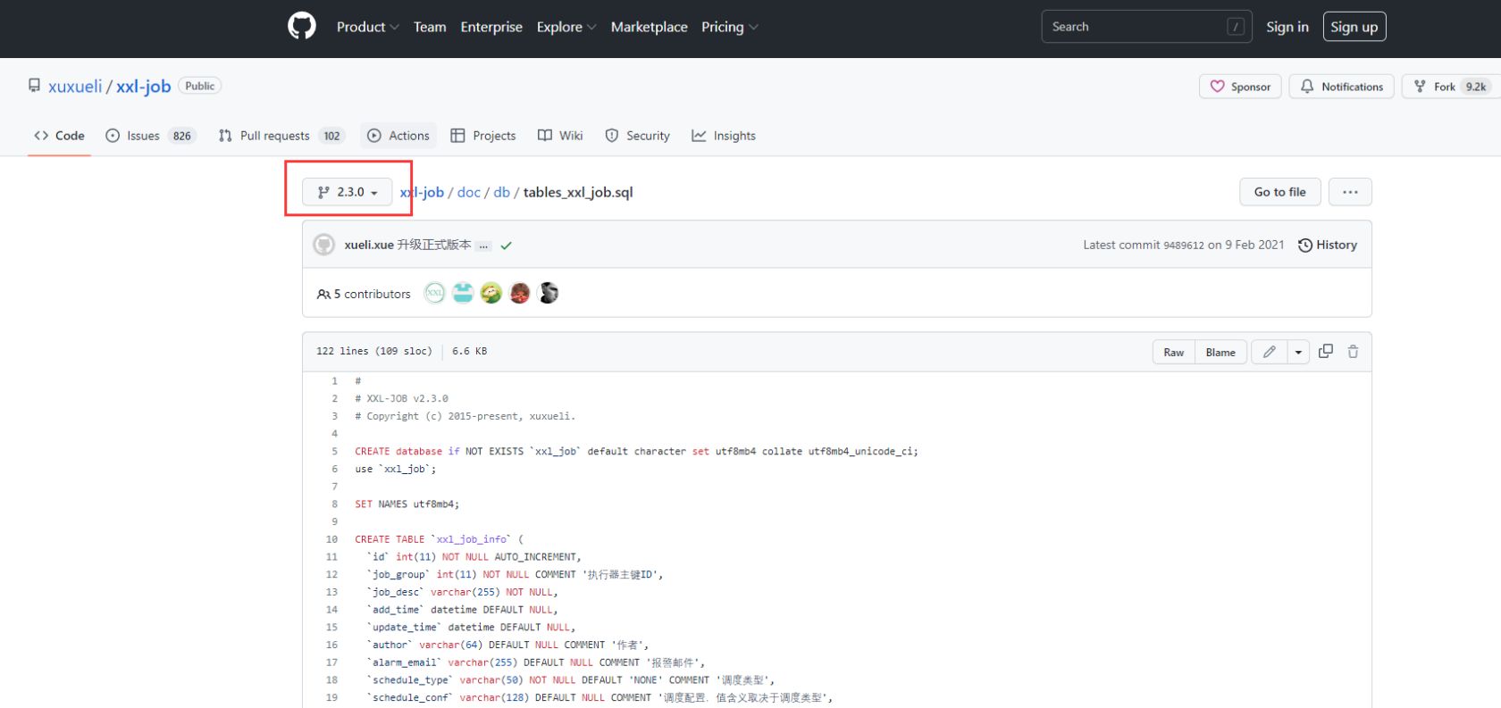Open the Team page

(430, 27)
